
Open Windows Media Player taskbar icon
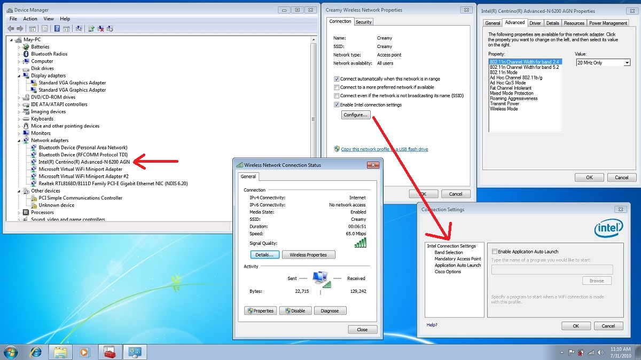[85, 352]
